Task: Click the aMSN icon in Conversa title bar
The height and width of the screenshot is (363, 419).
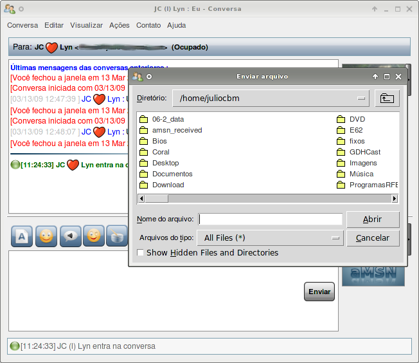Action: 10,9
